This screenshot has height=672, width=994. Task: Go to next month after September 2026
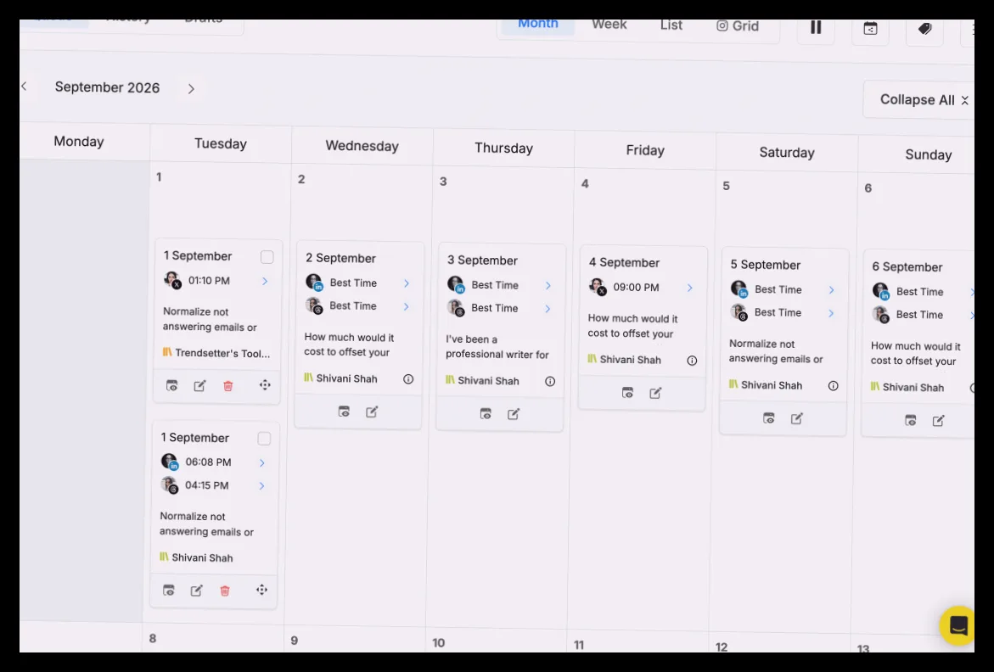click(191, 89)
